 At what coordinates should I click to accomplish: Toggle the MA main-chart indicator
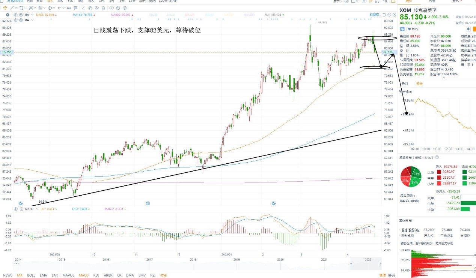[x=20, y=275]
